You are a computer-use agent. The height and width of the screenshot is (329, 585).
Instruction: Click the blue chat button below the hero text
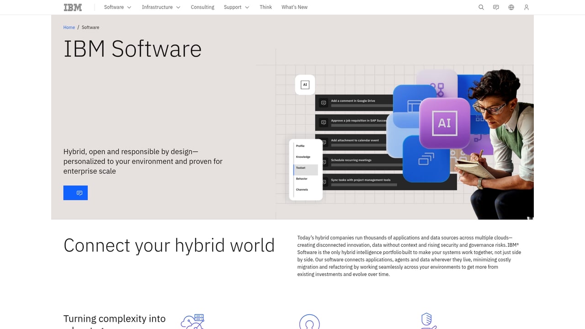click(x=75, y=193)
